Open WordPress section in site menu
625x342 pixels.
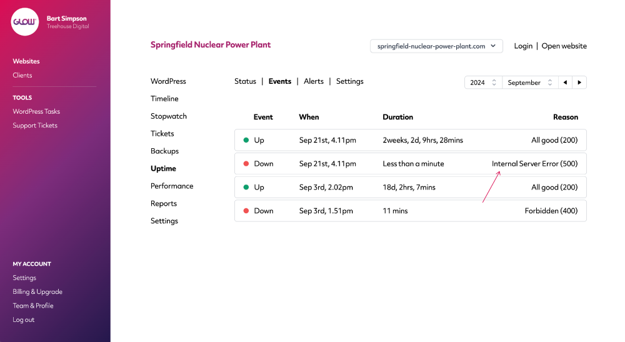tap(168, 81)
